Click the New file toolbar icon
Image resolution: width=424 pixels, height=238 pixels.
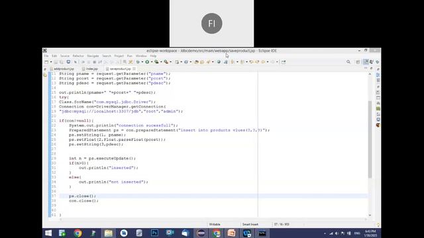click(46, 62)
